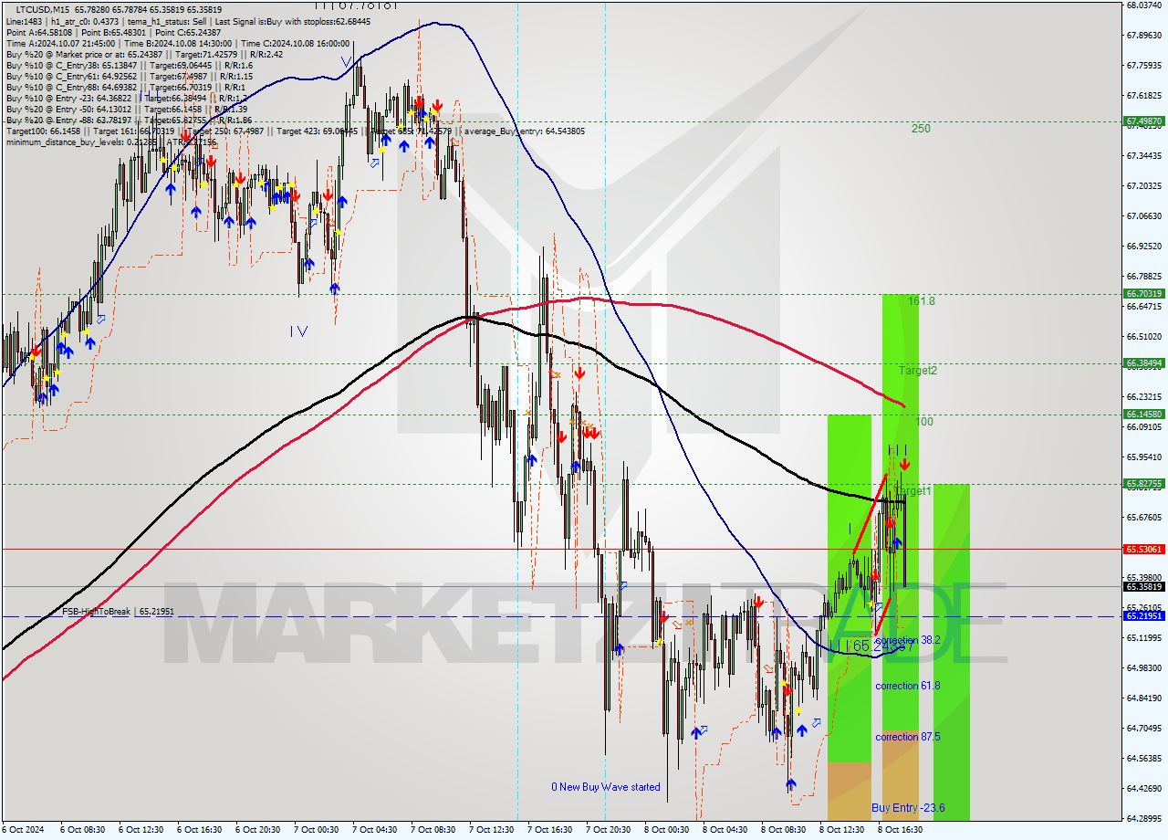Click the 'Target2' label
The width and height of the screenshot is (1168, 840).
(x=918, y=371)
